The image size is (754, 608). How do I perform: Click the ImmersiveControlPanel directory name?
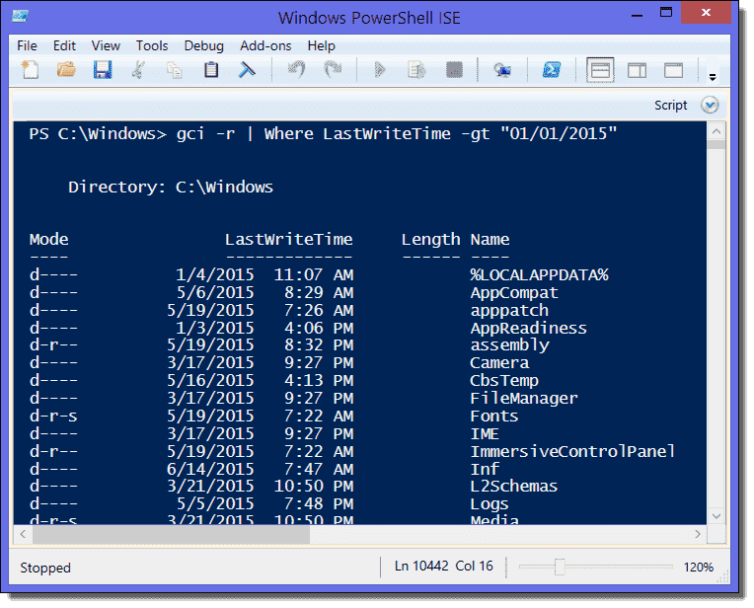[x=572, y=451]
